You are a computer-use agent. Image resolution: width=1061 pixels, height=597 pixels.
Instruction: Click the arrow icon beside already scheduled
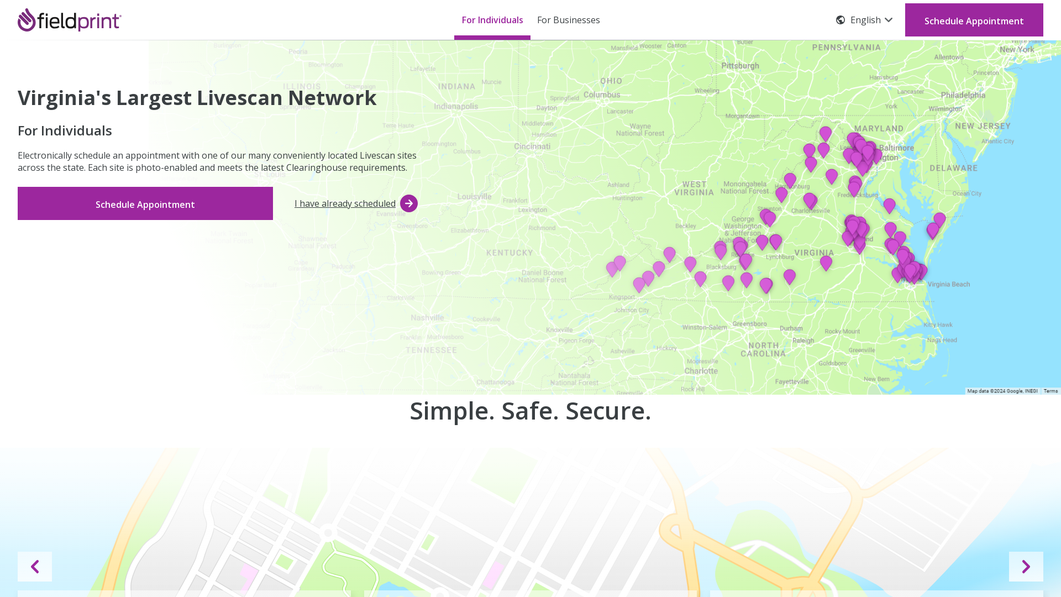pos(409,203)
